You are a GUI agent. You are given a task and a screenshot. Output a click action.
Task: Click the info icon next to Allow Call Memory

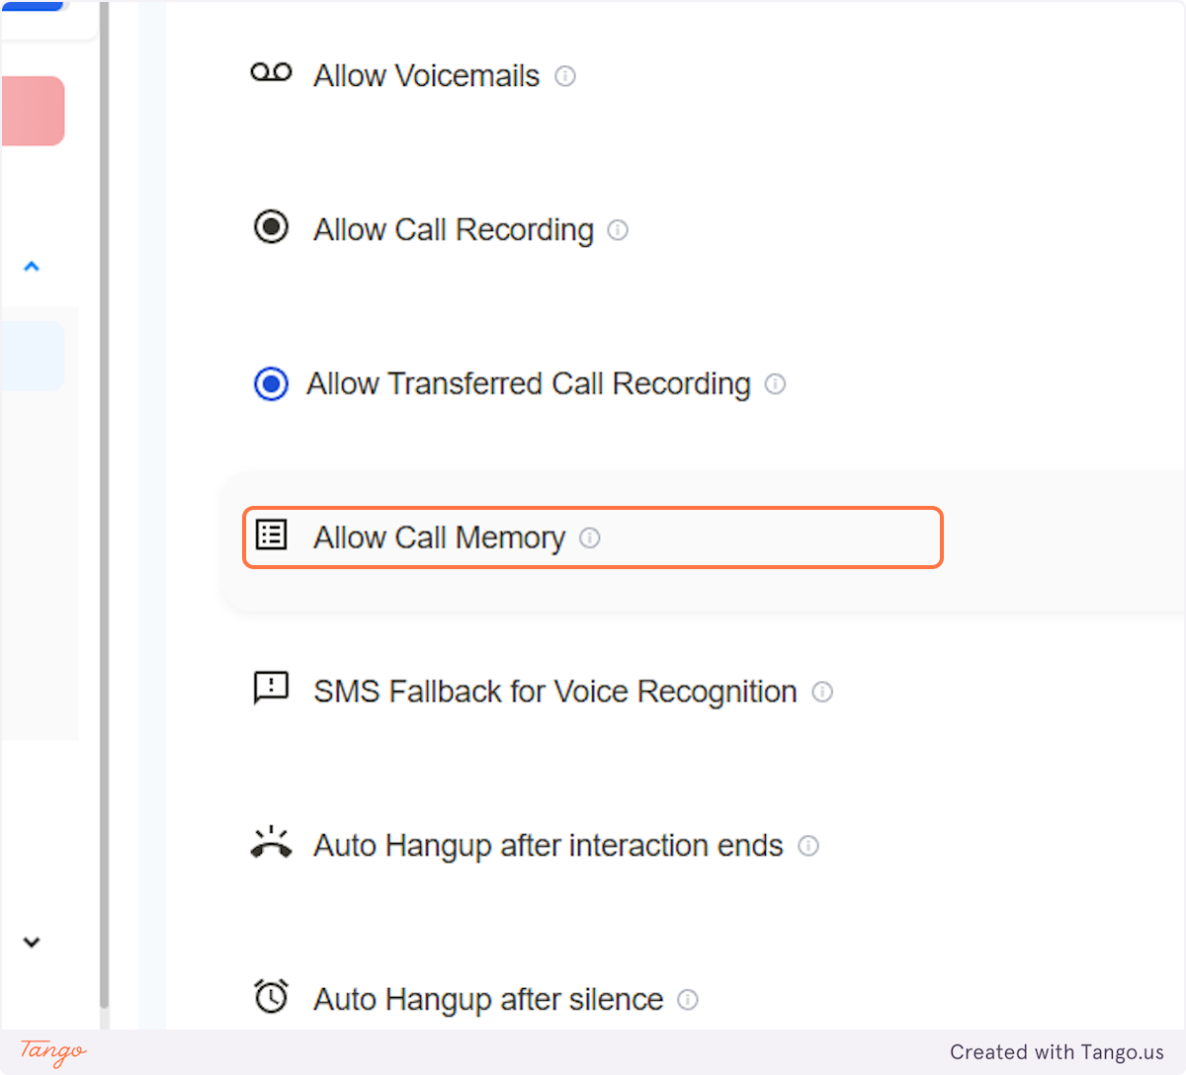[x=590, y=538]
